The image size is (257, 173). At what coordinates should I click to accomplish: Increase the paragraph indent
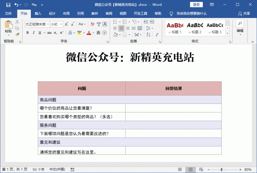[152, 22]
